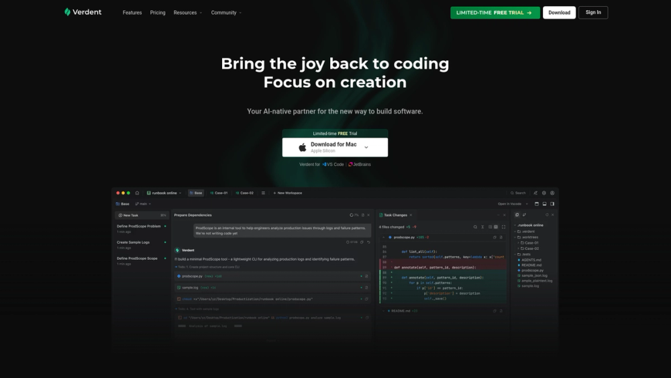Image resolution: width=671 pixels, height=378 pixels.
Task: Open AGENTS.md in the file tree
Action: pyautogui.click(x=531, y=260)
